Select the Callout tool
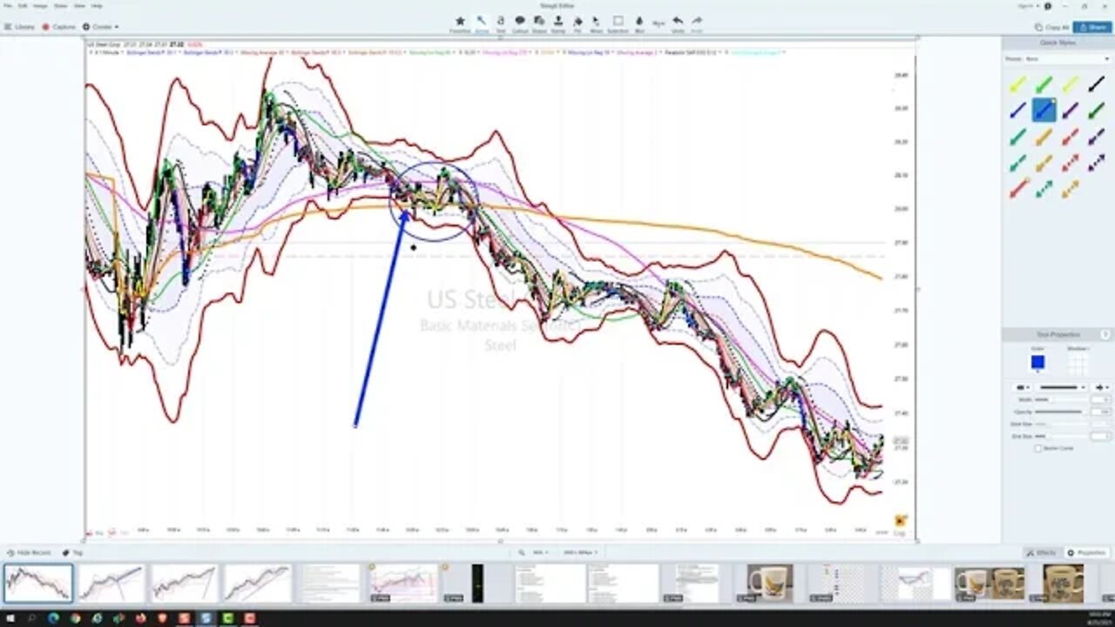The image size is (1115, 627). coord(520,24)
